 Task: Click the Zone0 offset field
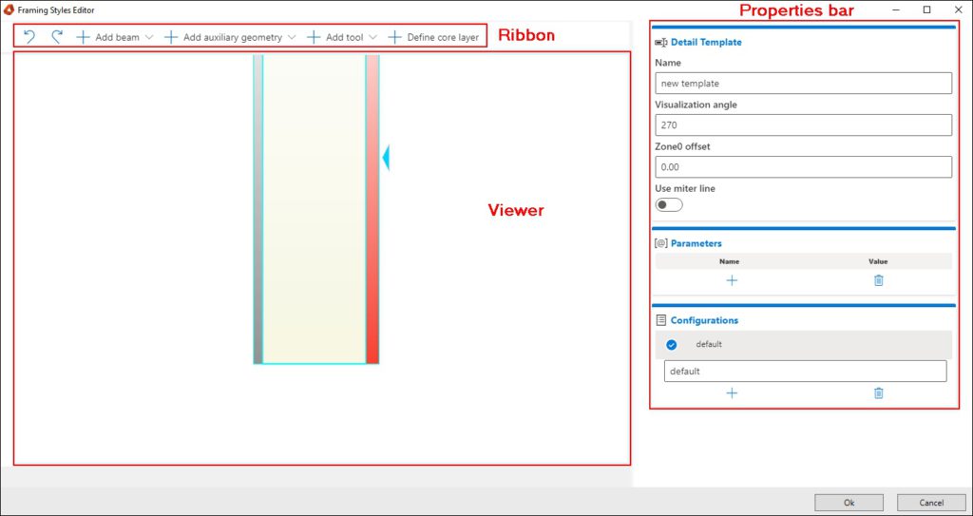pos(803,167)
